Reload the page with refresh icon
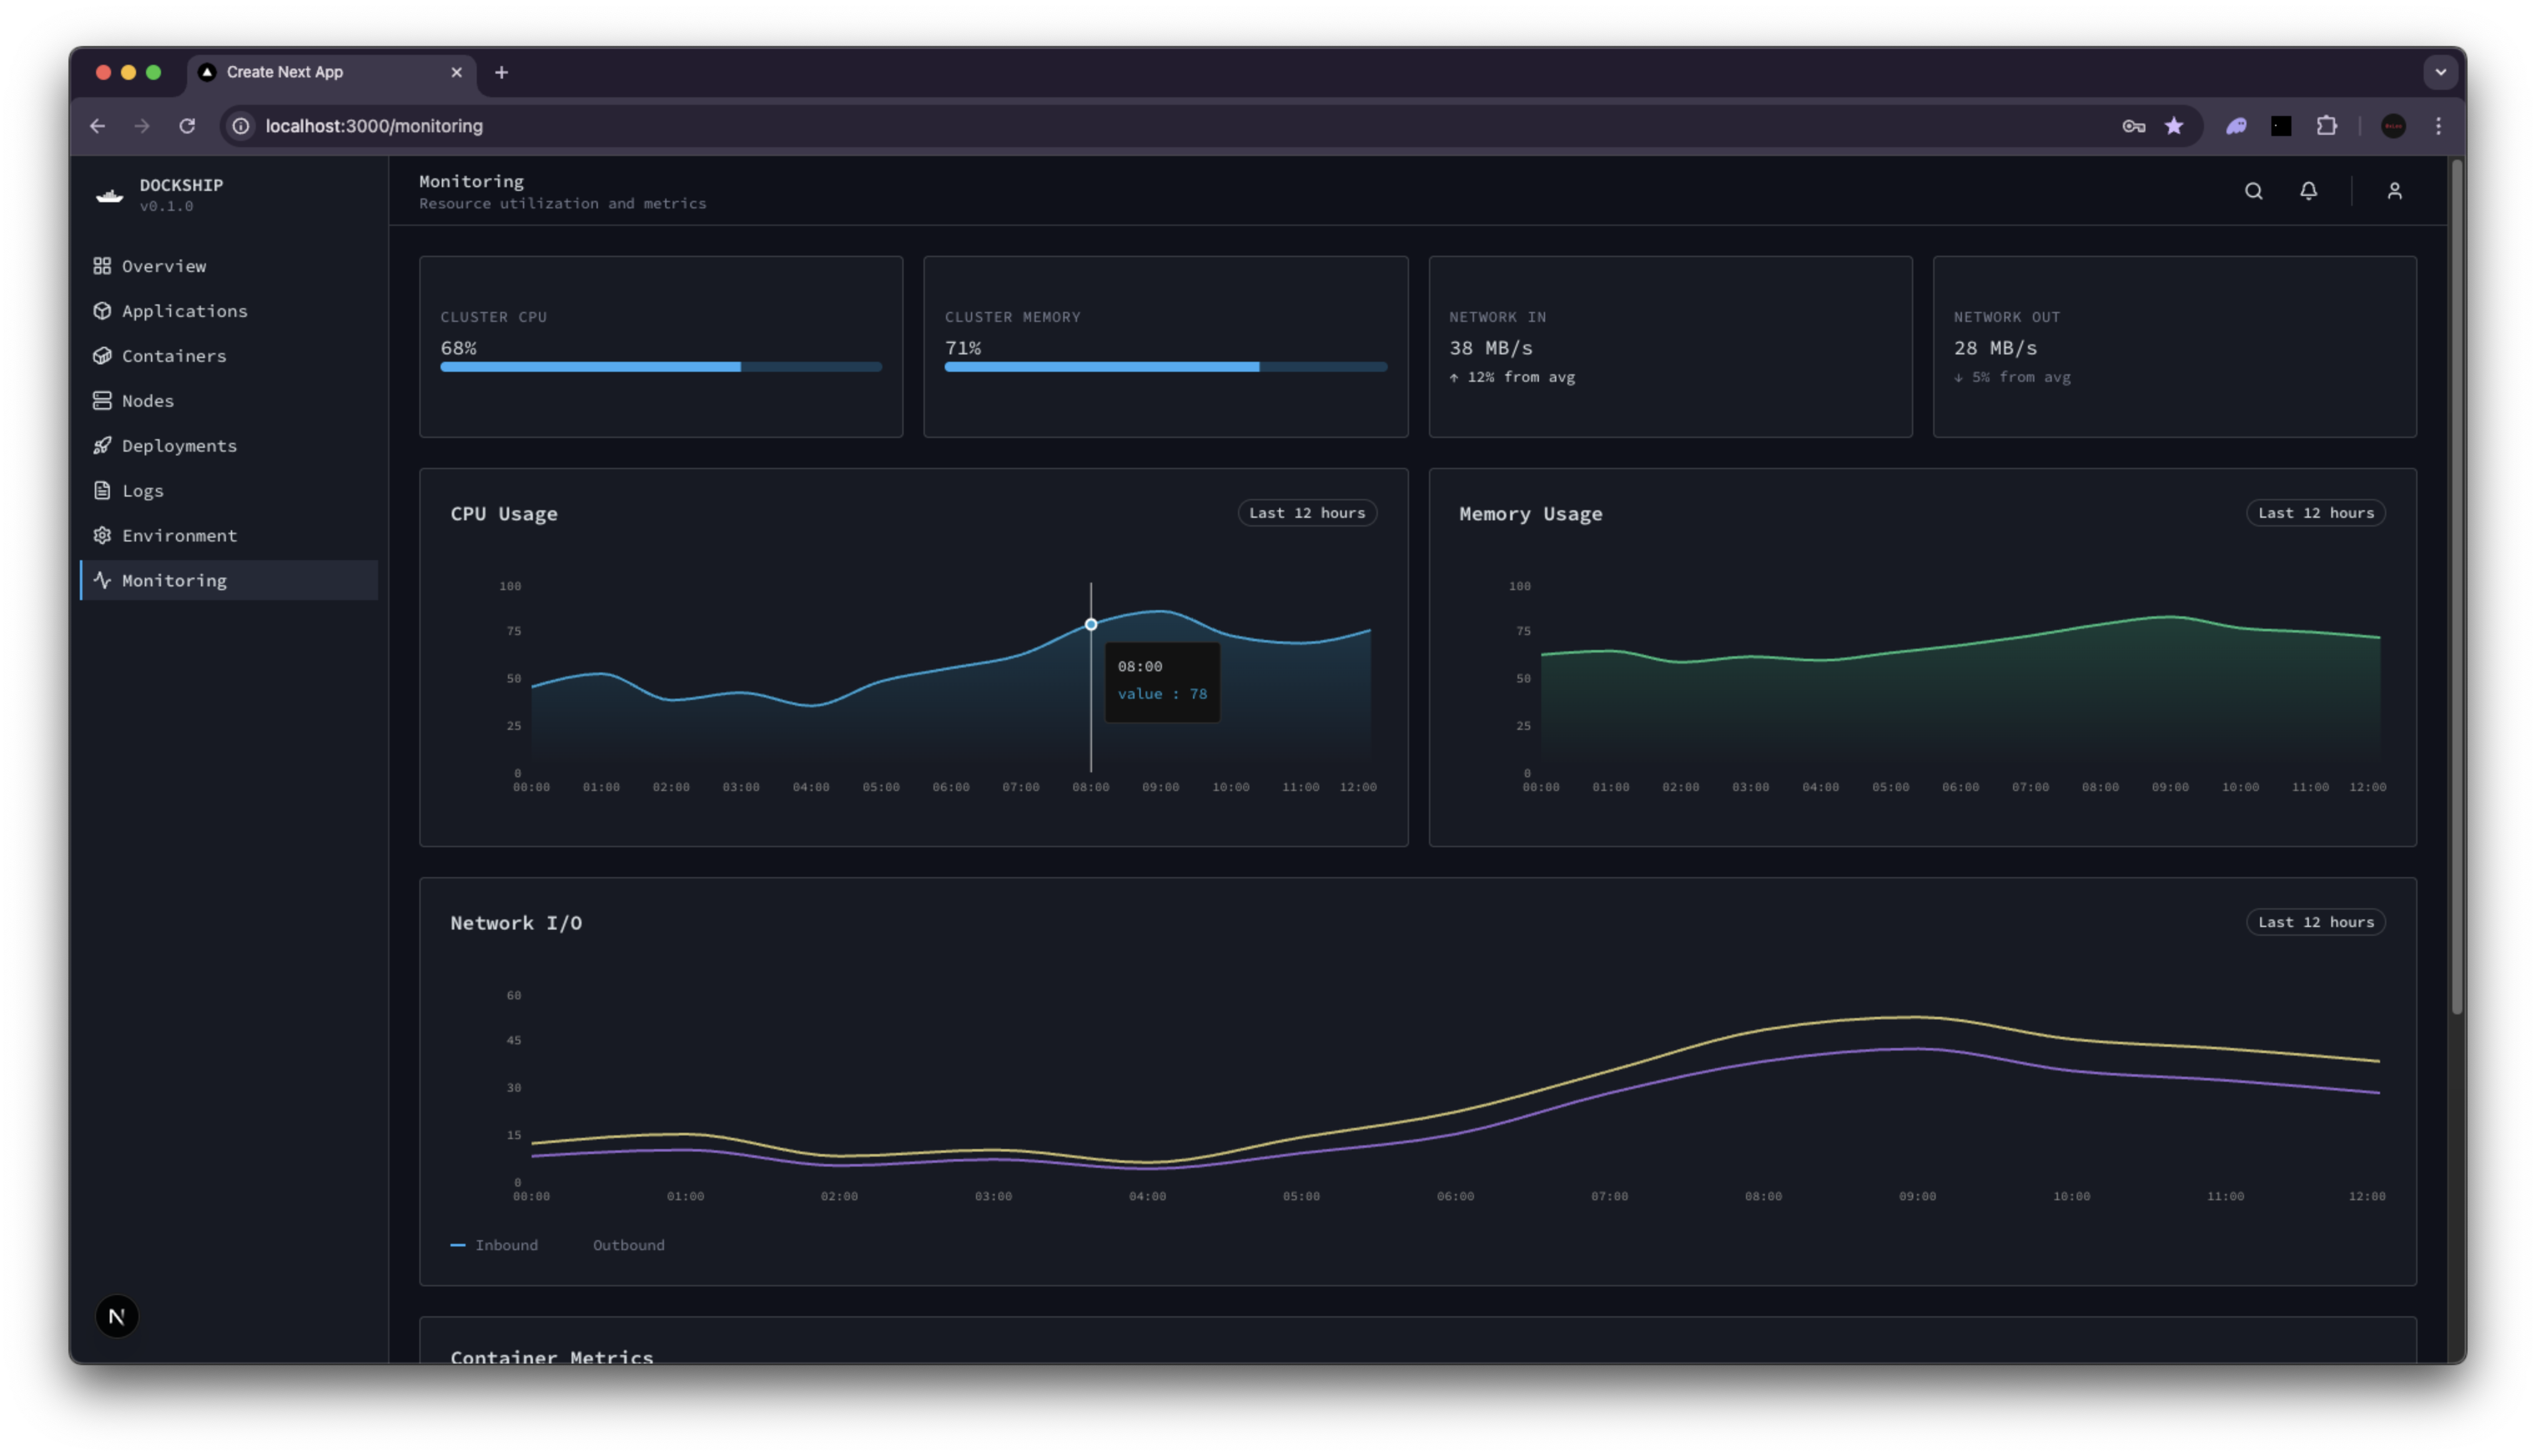Image resolution: width=2536 pixels, height=1456 pixels. (x=187, y=126)
